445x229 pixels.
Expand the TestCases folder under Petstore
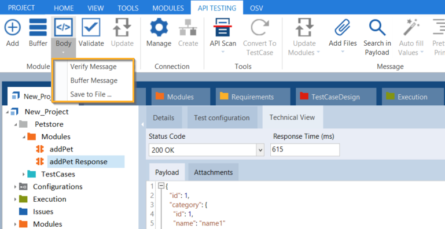(x=24, y=174)
